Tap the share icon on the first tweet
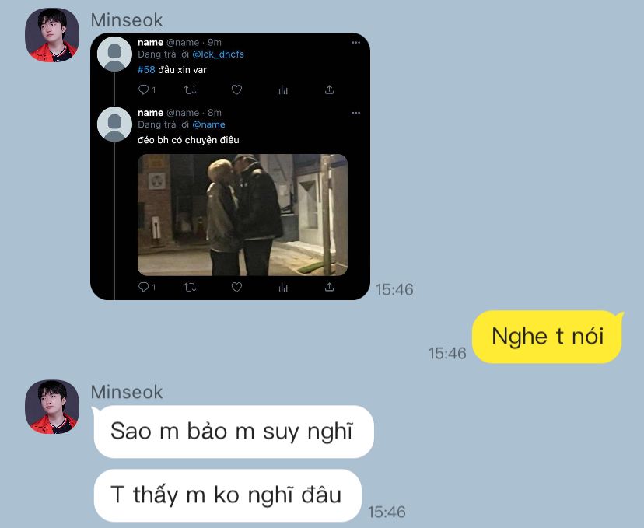The height and width of the screenshot is (528, 644). 330,89
